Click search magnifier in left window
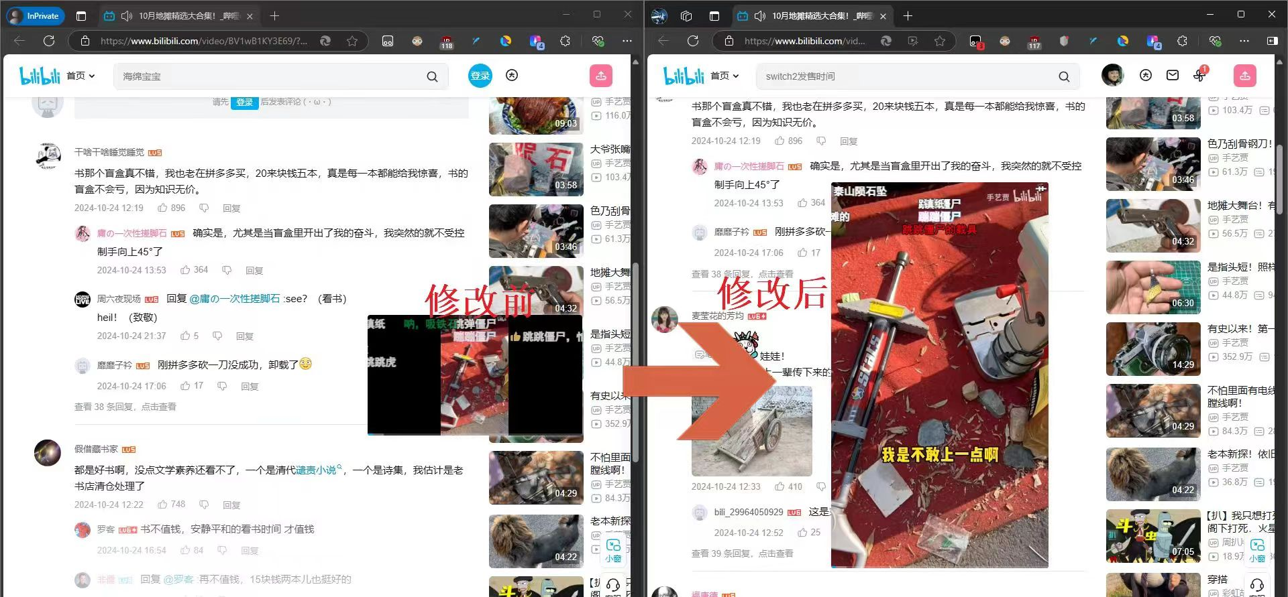 click(x=432, y=76)
